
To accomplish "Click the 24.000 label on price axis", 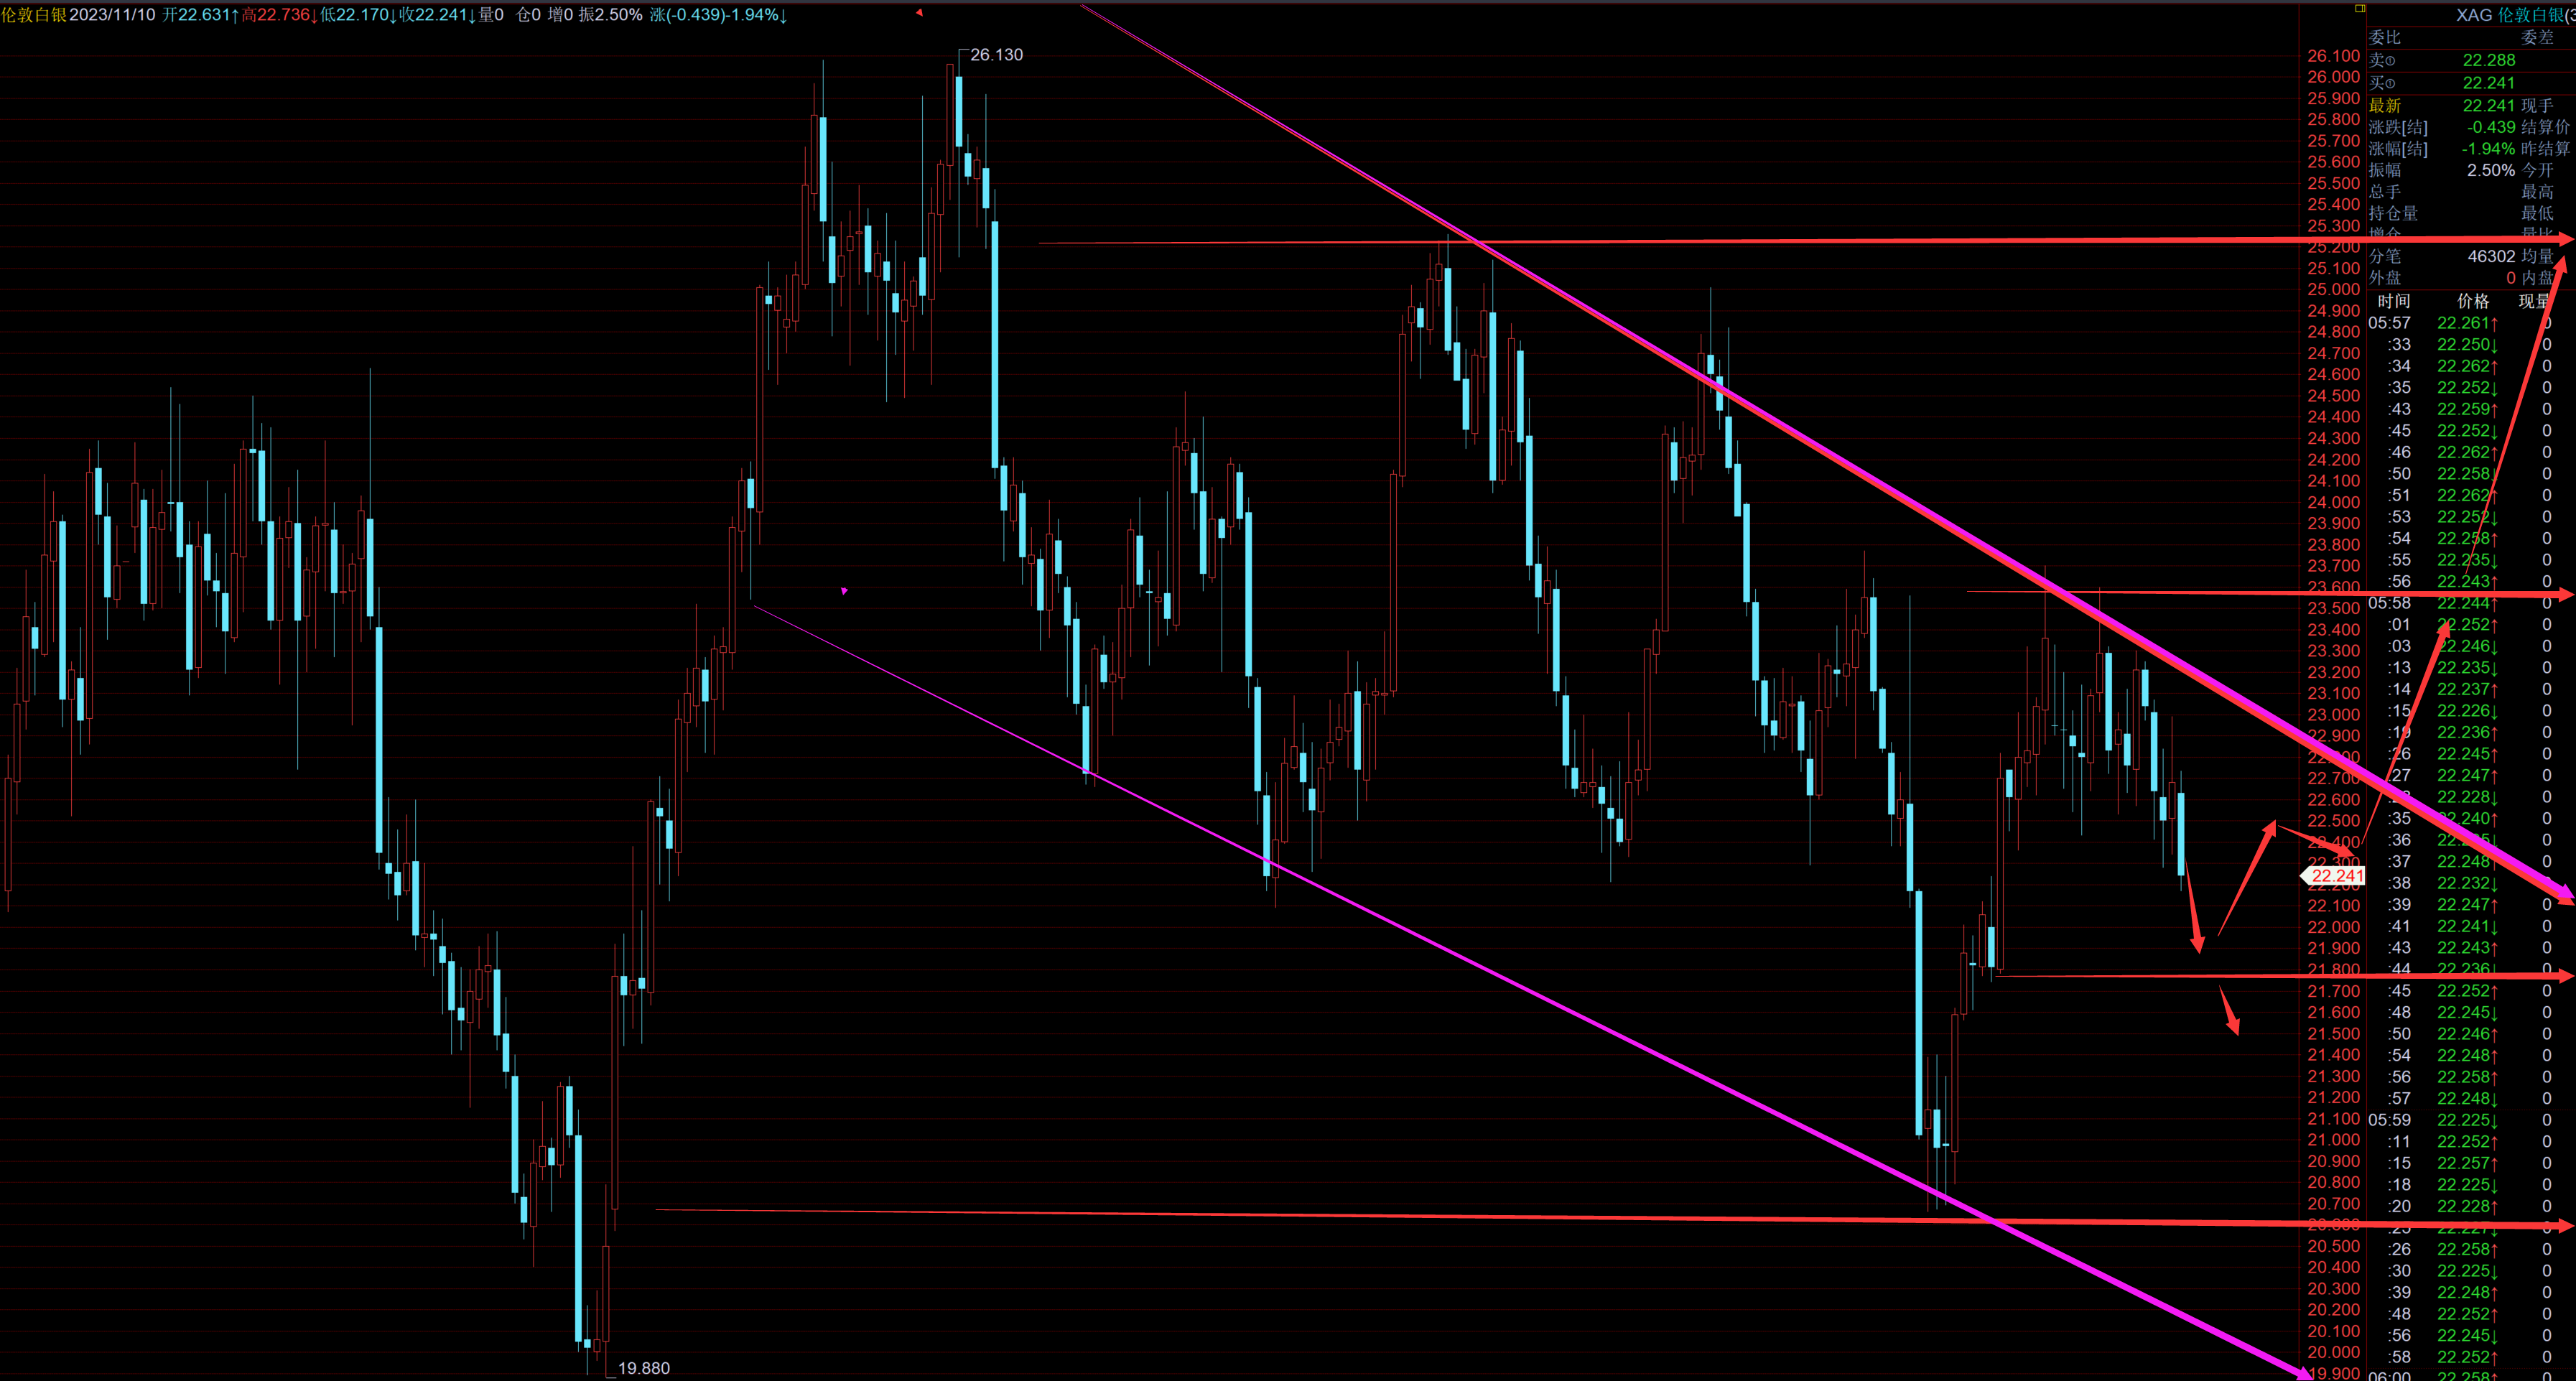I will click(2333, 502).
